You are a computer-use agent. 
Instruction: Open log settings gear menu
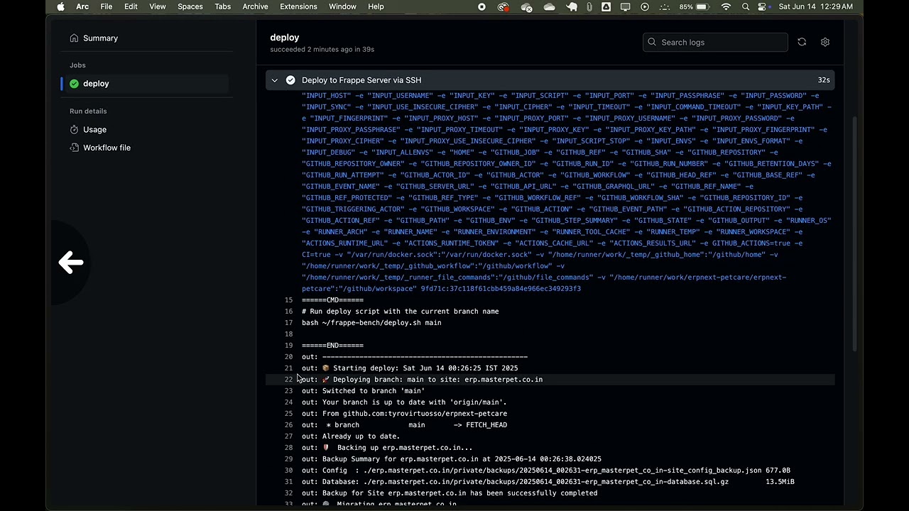825,42
